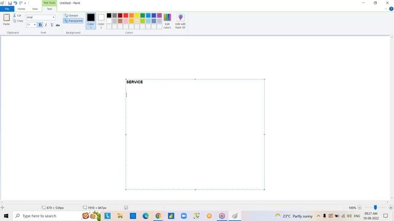
Task: Click the Text Tools contextual tab header
Action: tap(49, 2)
